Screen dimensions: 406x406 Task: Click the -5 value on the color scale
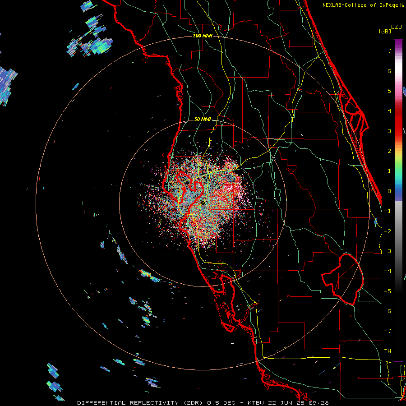pos(388,291)
